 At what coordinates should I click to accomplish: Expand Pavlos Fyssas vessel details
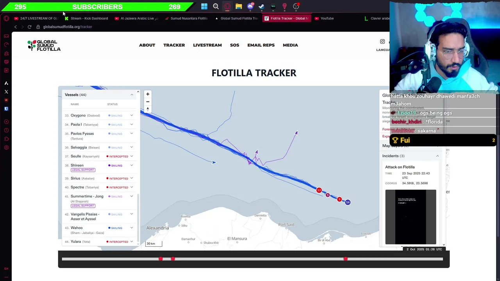point(131,133)
